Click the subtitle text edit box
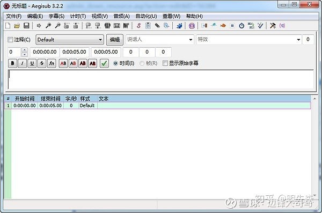This screenshot has width=322, height=213. pos(161,79)
